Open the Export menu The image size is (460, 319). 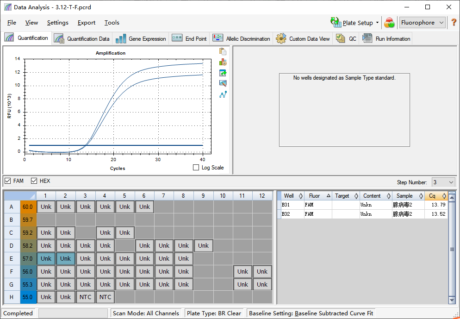[86, 23]
